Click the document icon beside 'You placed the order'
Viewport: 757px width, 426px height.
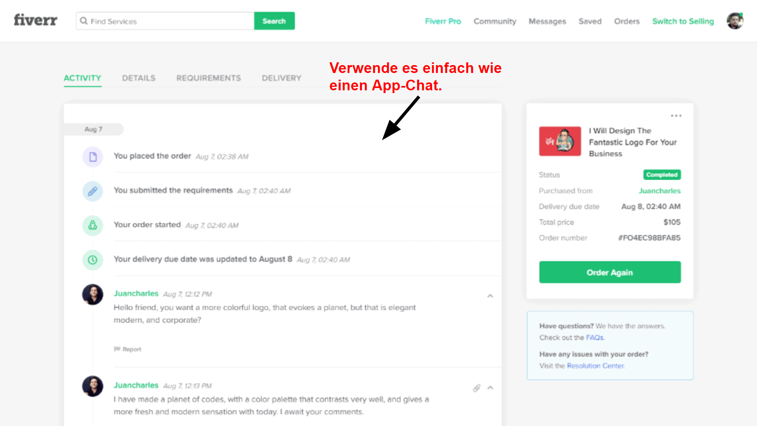pos(93,157)
